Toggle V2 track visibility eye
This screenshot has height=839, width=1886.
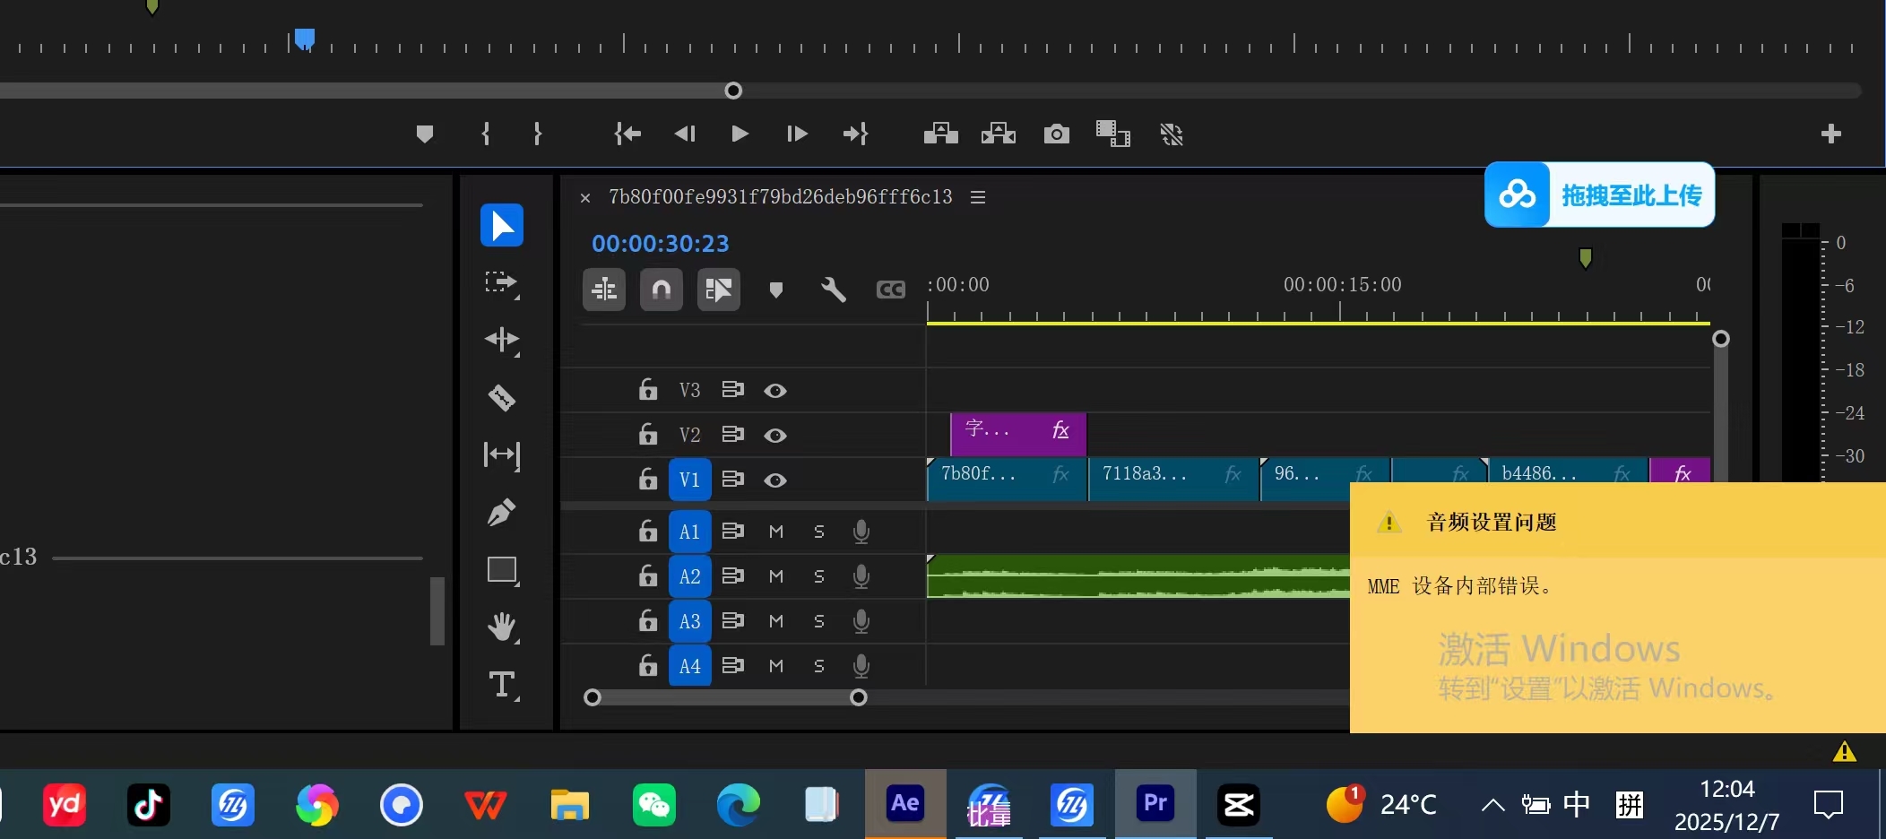coord(775,436)
